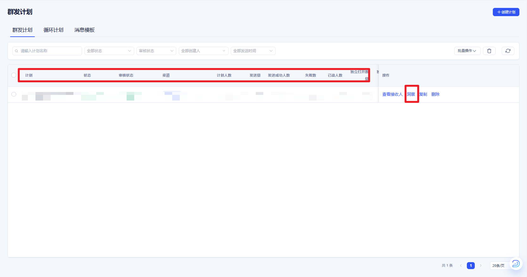Click the 操作 column header
Viewport: 527px width, 277px height.
pyautogui.click(x=386, y=75)
